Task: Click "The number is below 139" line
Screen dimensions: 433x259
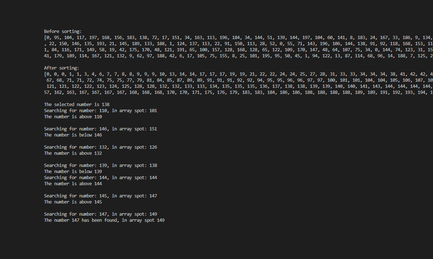Action: point(73,172)
